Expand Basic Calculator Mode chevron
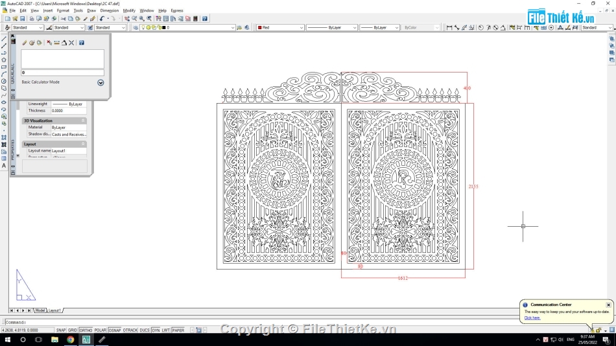Image resolution: width=616 pixels, height=346 pixels. (101, 82)
